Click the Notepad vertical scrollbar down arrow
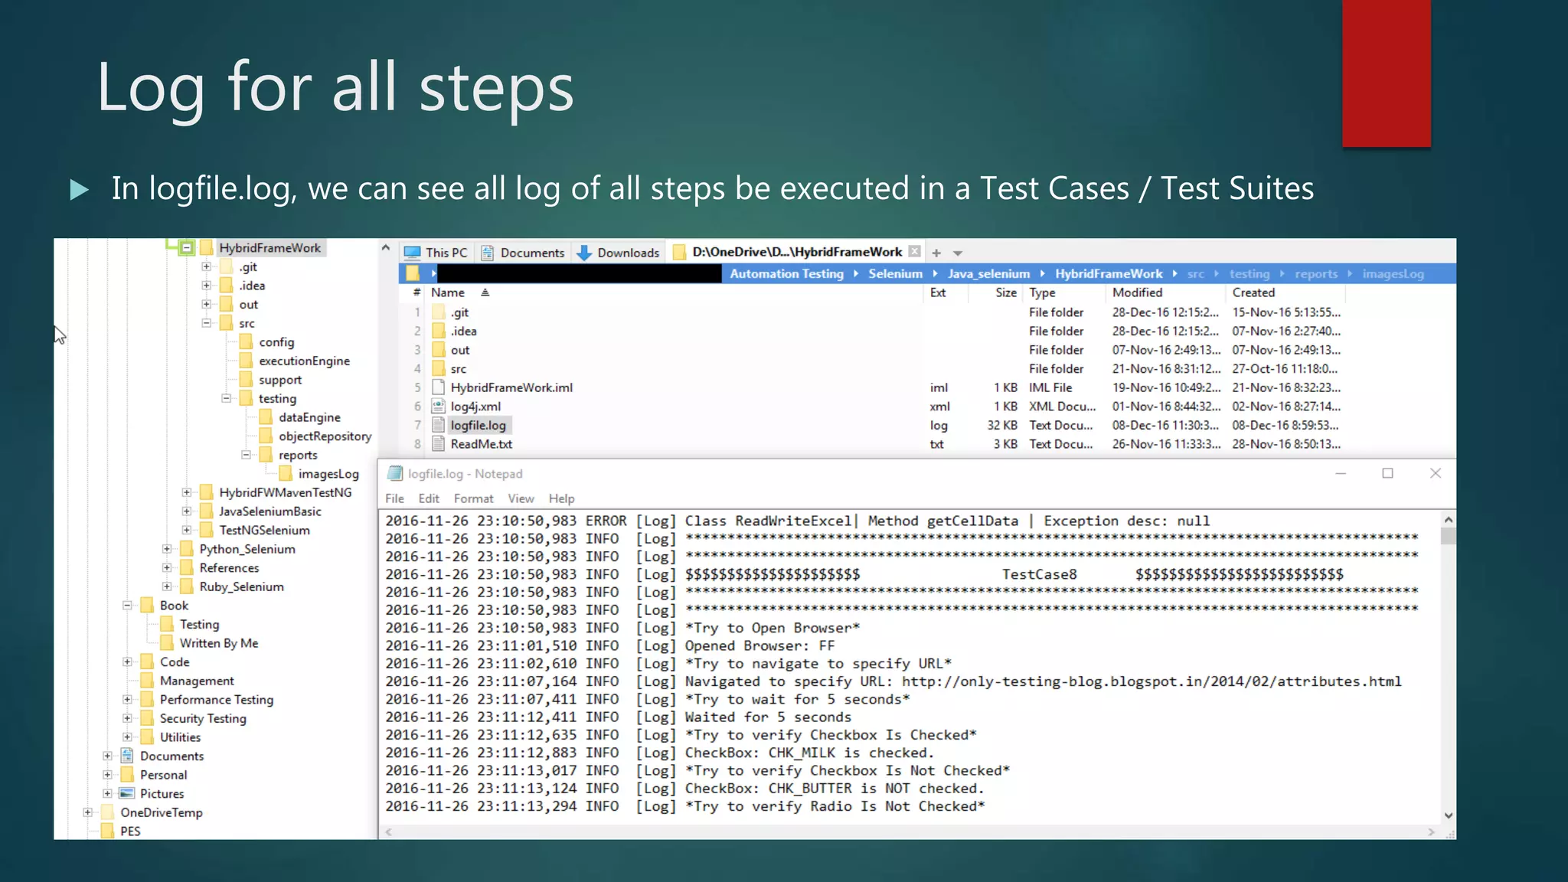 [1448, 815]
